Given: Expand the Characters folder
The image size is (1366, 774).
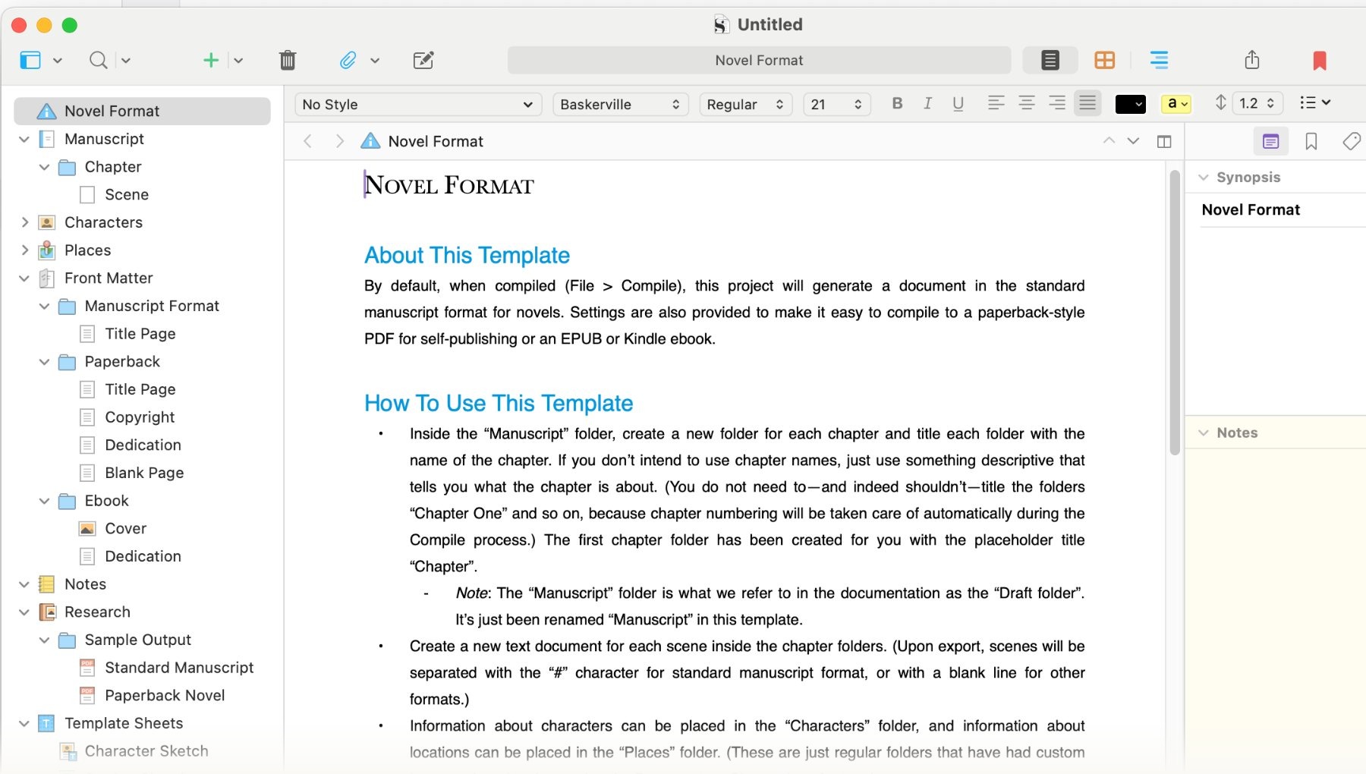Looking at the screenshot, I should pos(24,222).
